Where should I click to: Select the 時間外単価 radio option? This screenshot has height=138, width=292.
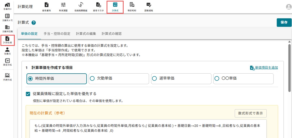(x=57, y=79)
